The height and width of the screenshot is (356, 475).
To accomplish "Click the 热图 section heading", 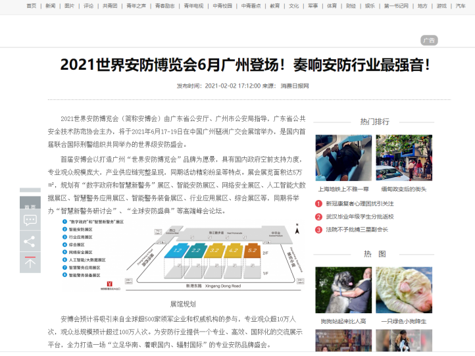I will pyautogui.click(x=374, y=254).
